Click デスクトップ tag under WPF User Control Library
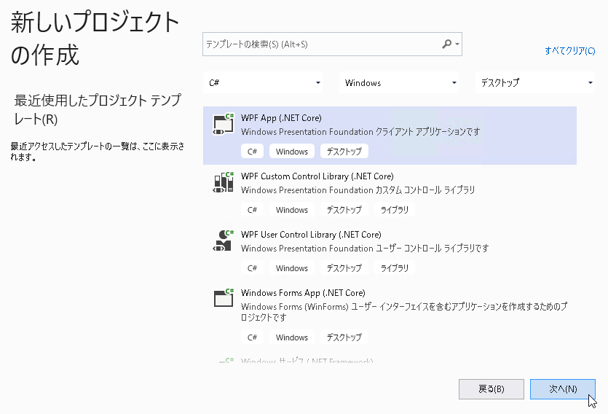608x414 pixels. click(x=344, y=268)
